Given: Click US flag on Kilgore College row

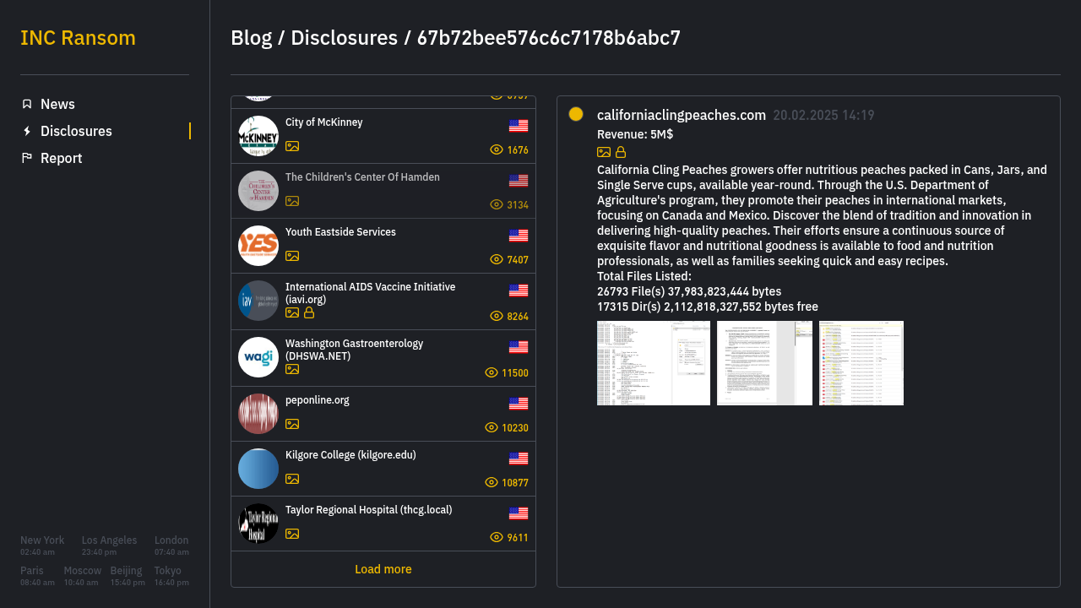Looking at the screenshot, I should (519, 459).
